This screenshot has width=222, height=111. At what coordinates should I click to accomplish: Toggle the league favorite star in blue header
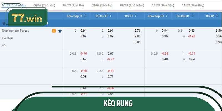click(4, 23)
